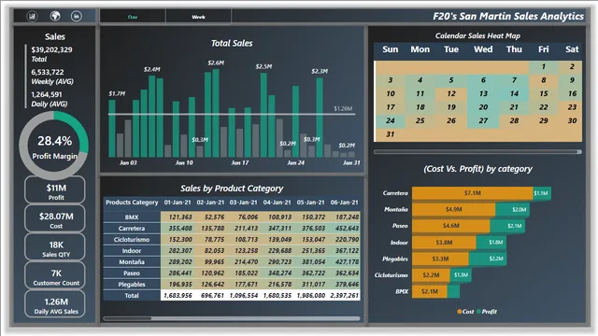Click Cicloturismo profit bar $1.3M
The height and width of the screenshot is (336, 598).
[x=461, y=275]
